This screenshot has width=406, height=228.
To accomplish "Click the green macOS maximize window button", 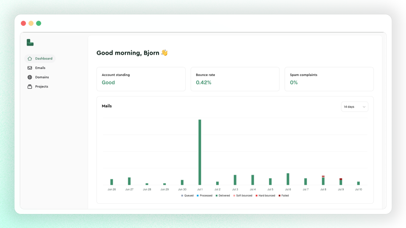I will 38,23.
